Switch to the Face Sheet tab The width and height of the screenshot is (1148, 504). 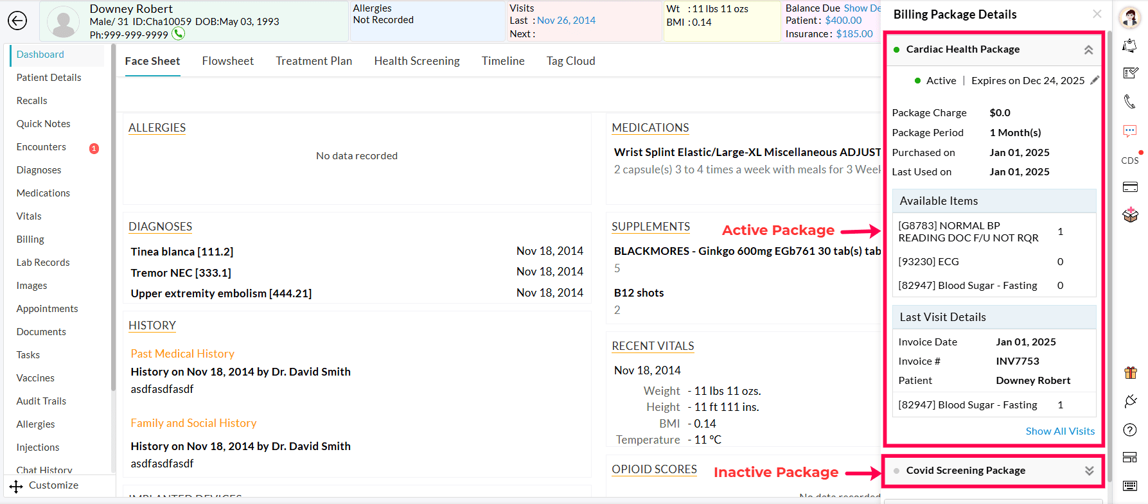tap(152, 61)
